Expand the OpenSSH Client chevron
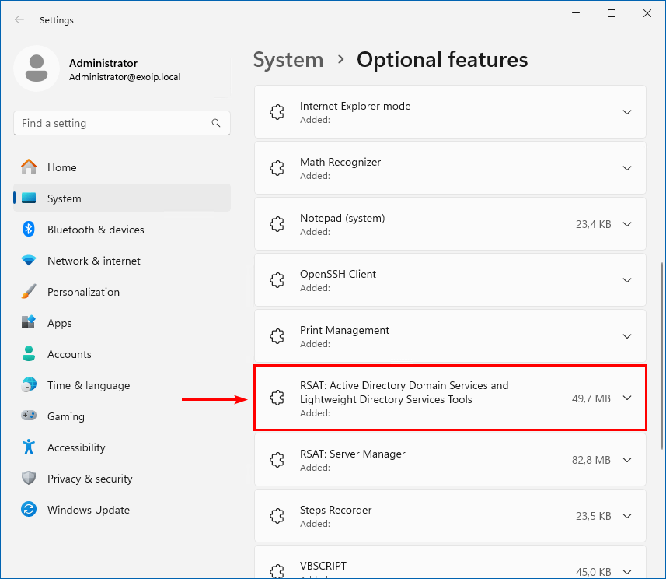 (x=627, y=280)
